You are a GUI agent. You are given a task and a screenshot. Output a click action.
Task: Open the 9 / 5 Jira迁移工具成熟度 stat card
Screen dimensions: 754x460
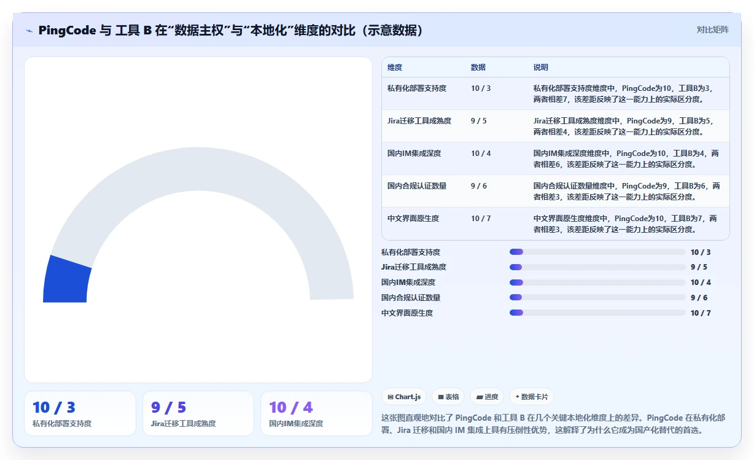point(198,413)
